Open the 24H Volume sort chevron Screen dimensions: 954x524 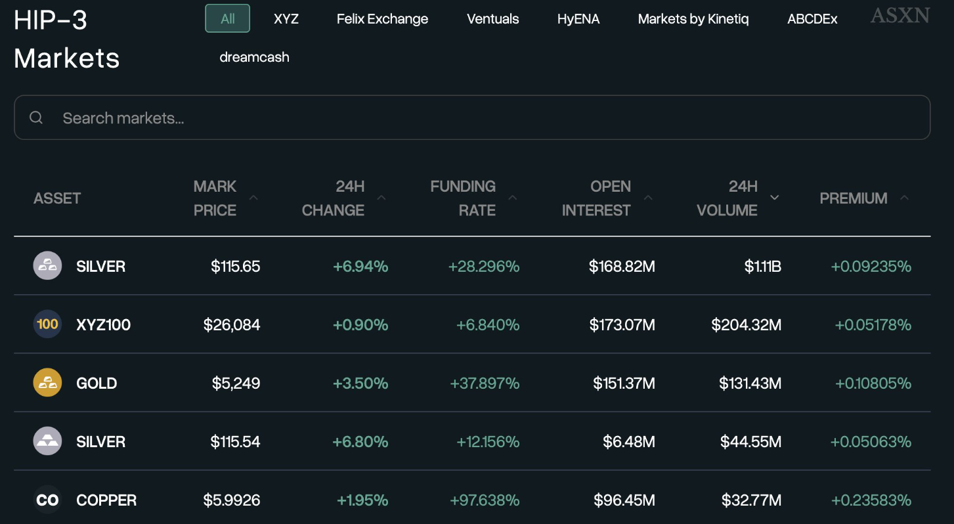pyautogui.click(x=774, y=196)
